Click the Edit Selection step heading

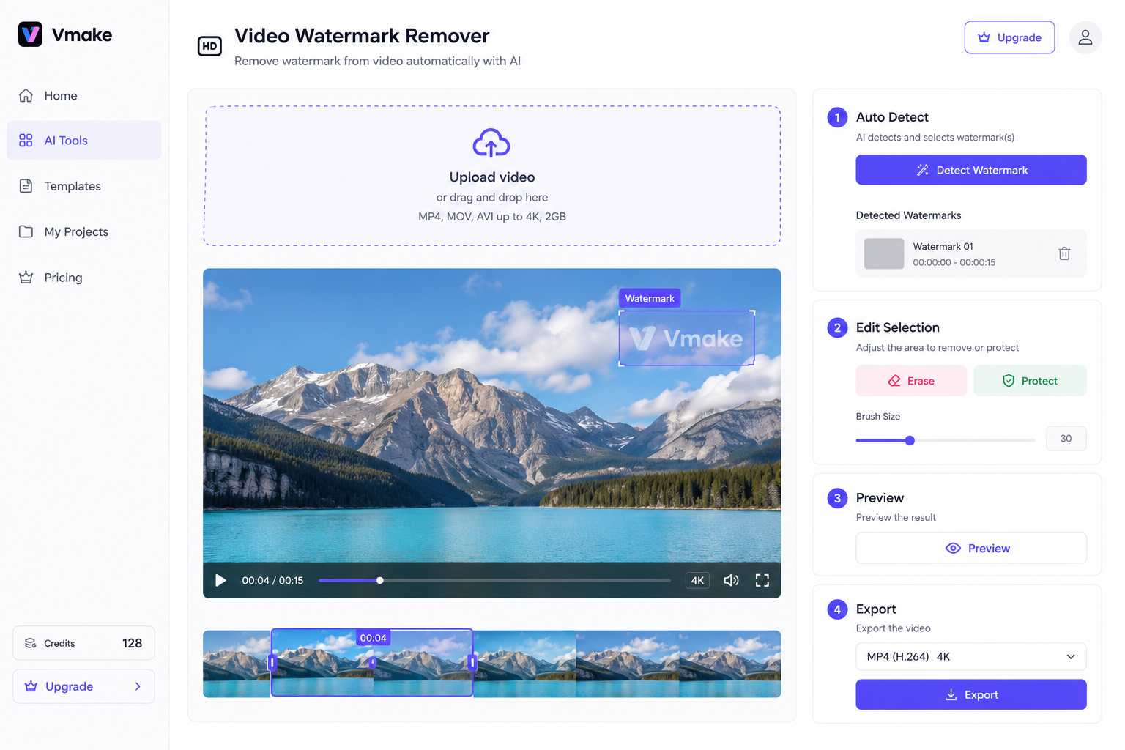897,327
